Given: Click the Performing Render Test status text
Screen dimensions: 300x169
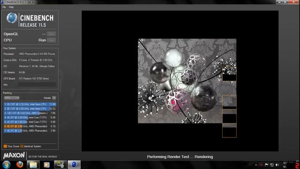Looking at the screenshot, I should coord(180,157).
